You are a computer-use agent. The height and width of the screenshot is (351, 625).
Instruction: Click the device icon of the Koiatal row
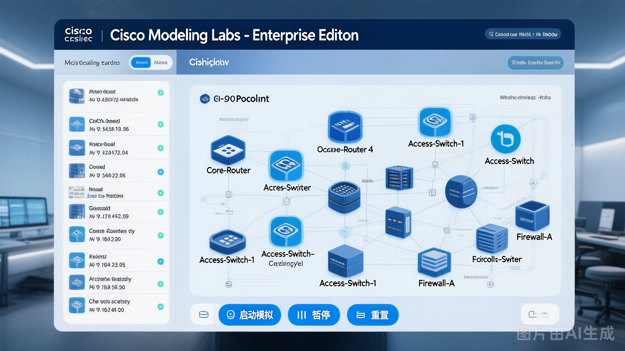[78, 260]
